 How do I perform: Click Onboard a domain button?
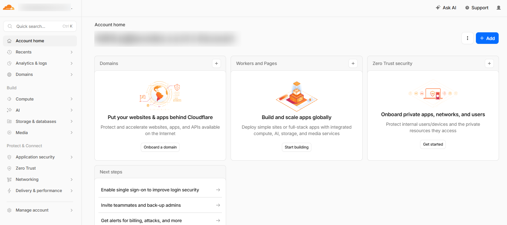pos(160,147)
